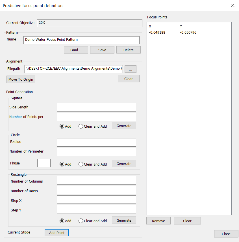This screenshot has width=239, height=242.
Task: Remove the selected focus point
Action: [158, 221]
